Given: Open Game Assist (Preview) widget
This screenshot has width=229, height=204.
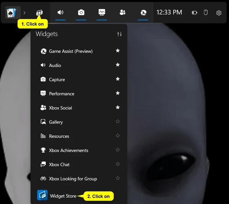Looking at the screenshot, I should click(x=71, y=51).
